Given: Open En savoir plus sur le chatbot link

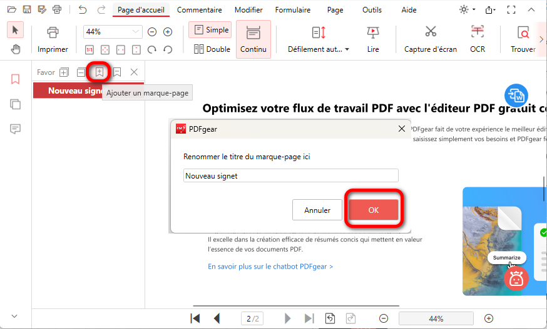Looking at the screenshot, I should 270,267.
